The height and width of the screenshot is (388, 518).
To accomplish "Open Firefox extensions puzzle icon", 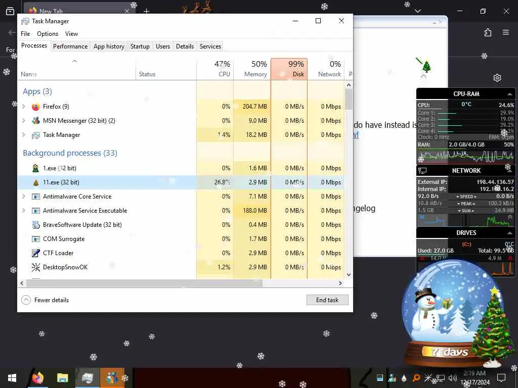I will click(488, 32).
